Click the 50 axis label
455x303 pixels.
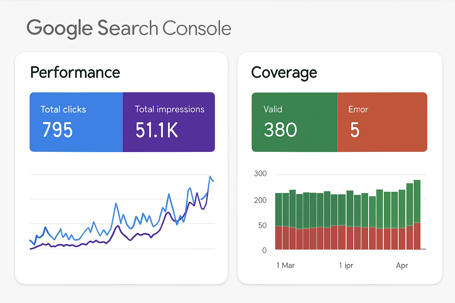coord(262,225)
